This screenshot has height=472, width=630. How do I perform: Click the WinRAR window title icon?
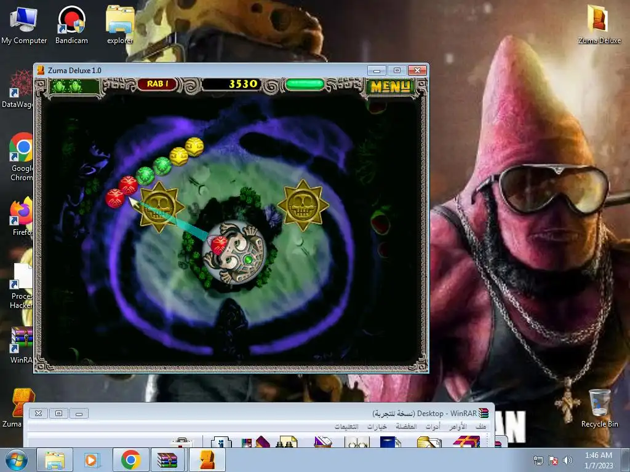(x=484, y=413)
